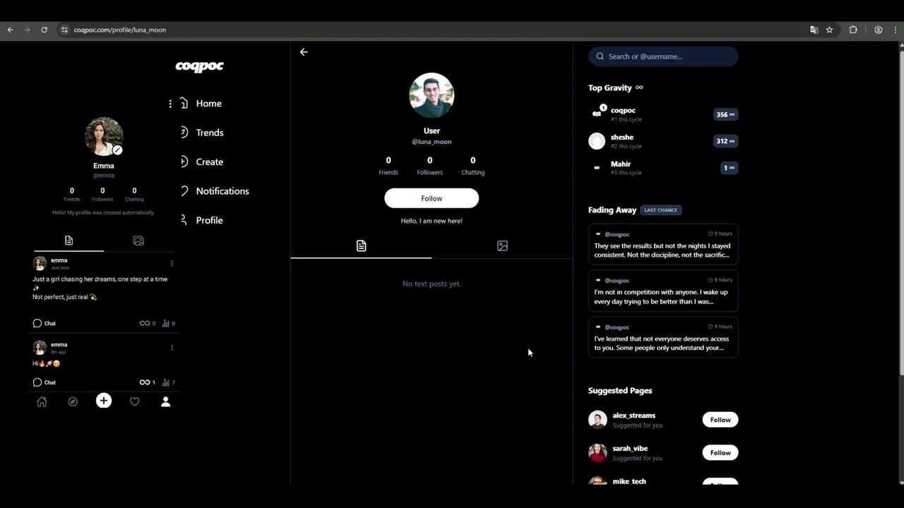The image size is (904, 508).
Task: Follow sarah_vibe suggested page
Action: point(720,453)
